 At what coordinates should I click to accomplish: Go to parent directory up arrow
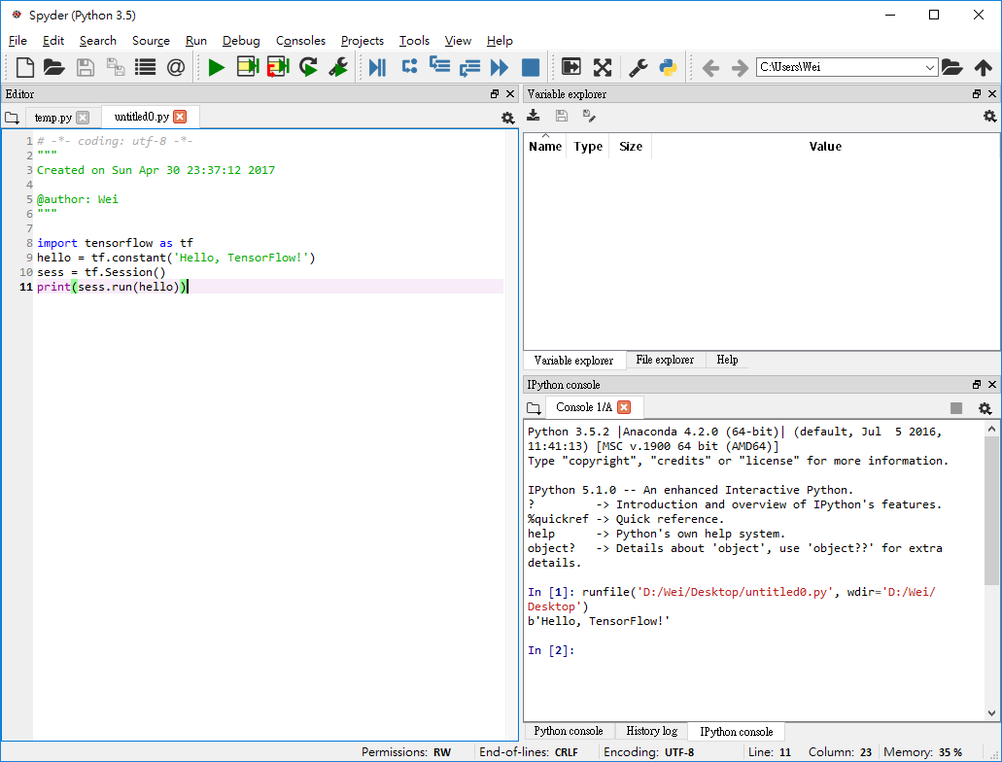[983, 67]
